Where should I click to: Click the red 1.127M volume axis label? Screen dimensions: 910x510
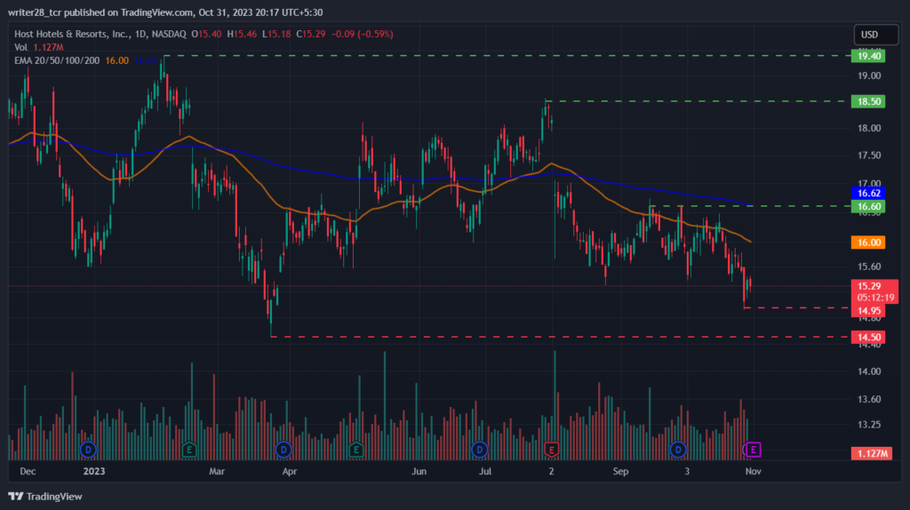coord(872,453)
